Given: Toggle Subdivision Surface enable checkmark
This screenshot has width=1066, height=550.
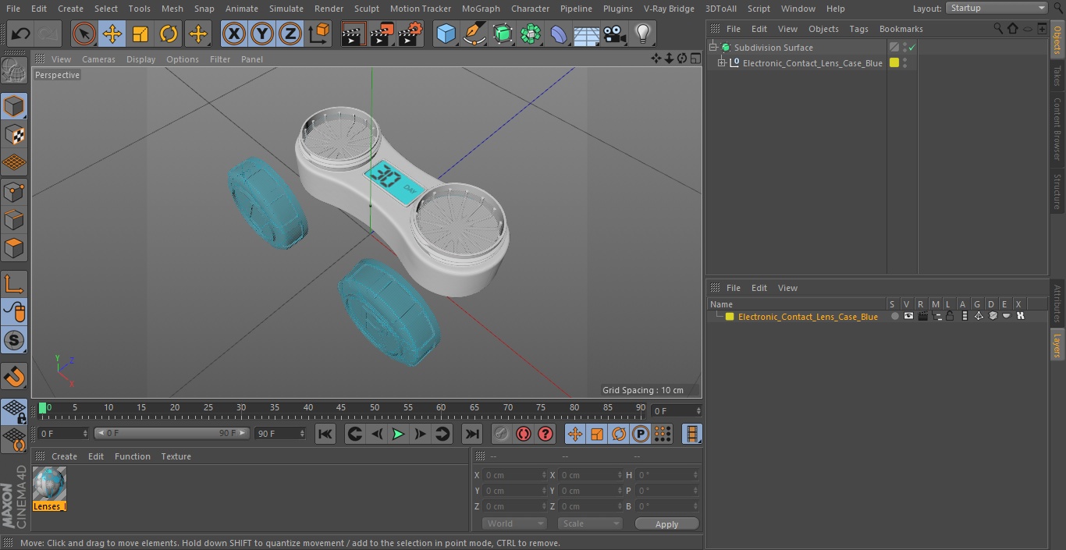Looking at the screenshot, I should tap(911, 48).
